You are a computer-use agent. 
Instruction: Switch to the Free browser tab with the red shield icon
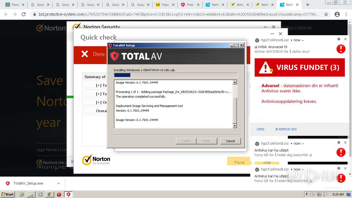(190, 5)
